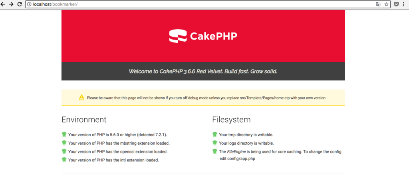
Task: Open the translate page icon
Action: (378, 4)
